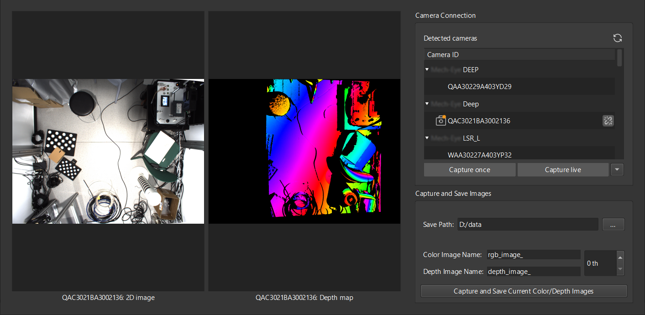Edit the Depth Image Name field
Viewport: 645px width, 315px height.
[533, 272]
